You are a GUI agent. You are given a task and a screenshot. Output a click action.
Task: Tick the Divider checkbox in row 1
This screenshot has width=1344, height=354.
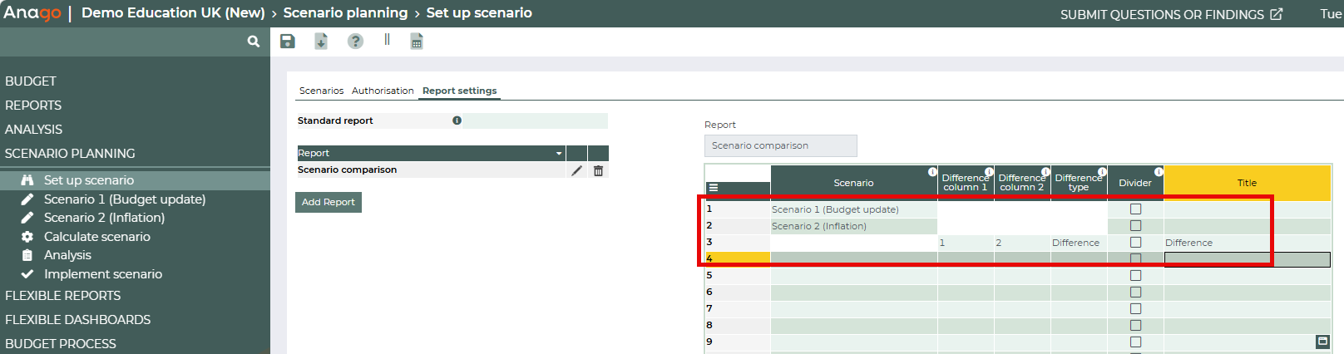coord(1135,209)
